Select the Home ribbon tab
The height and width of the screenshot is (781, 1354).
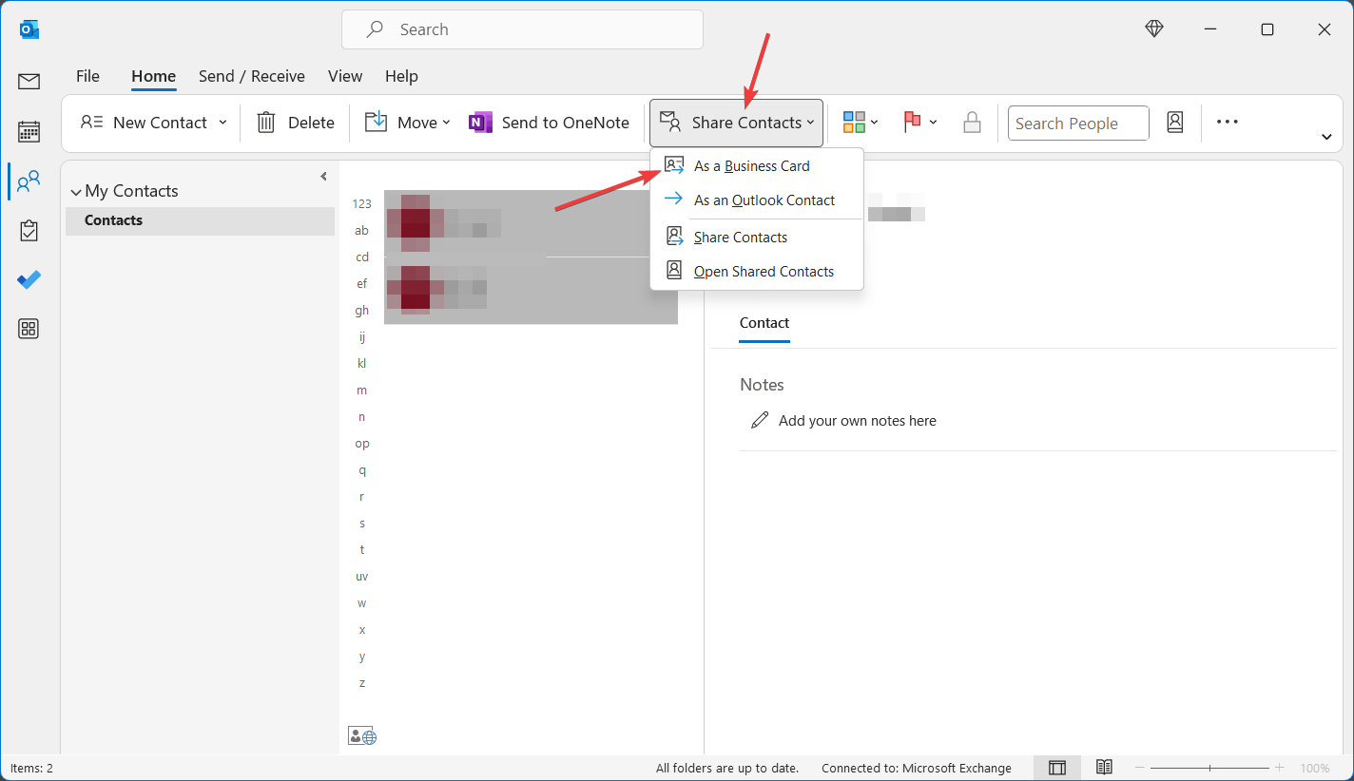tap(153, 76)
